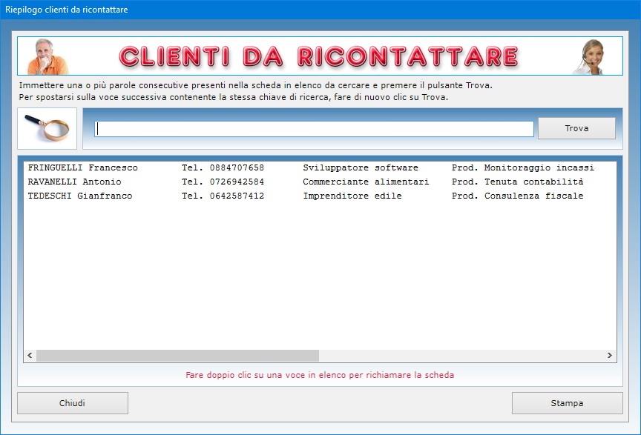Select the RAVANELLI Antonio client entry
Viewport: 641px width, 435px height.
[320, 182]
